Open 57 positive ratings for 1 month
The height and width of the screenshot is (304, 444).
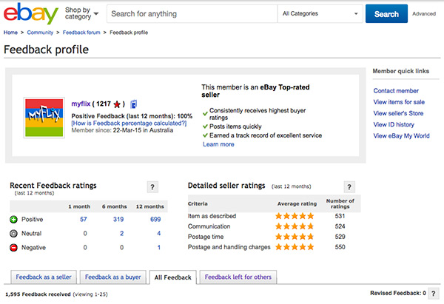click(x=83, y=220)
